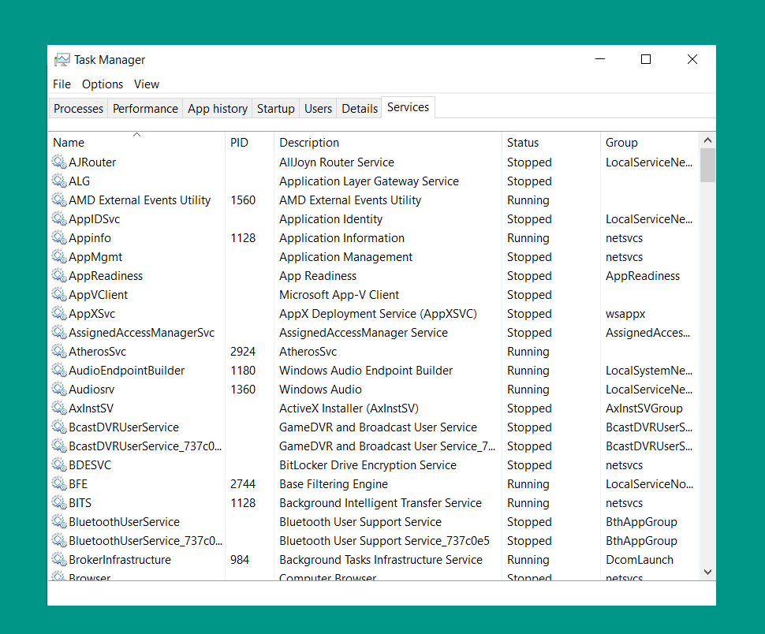Click PID 1360 in the Audiosrv row

point(243,390)
